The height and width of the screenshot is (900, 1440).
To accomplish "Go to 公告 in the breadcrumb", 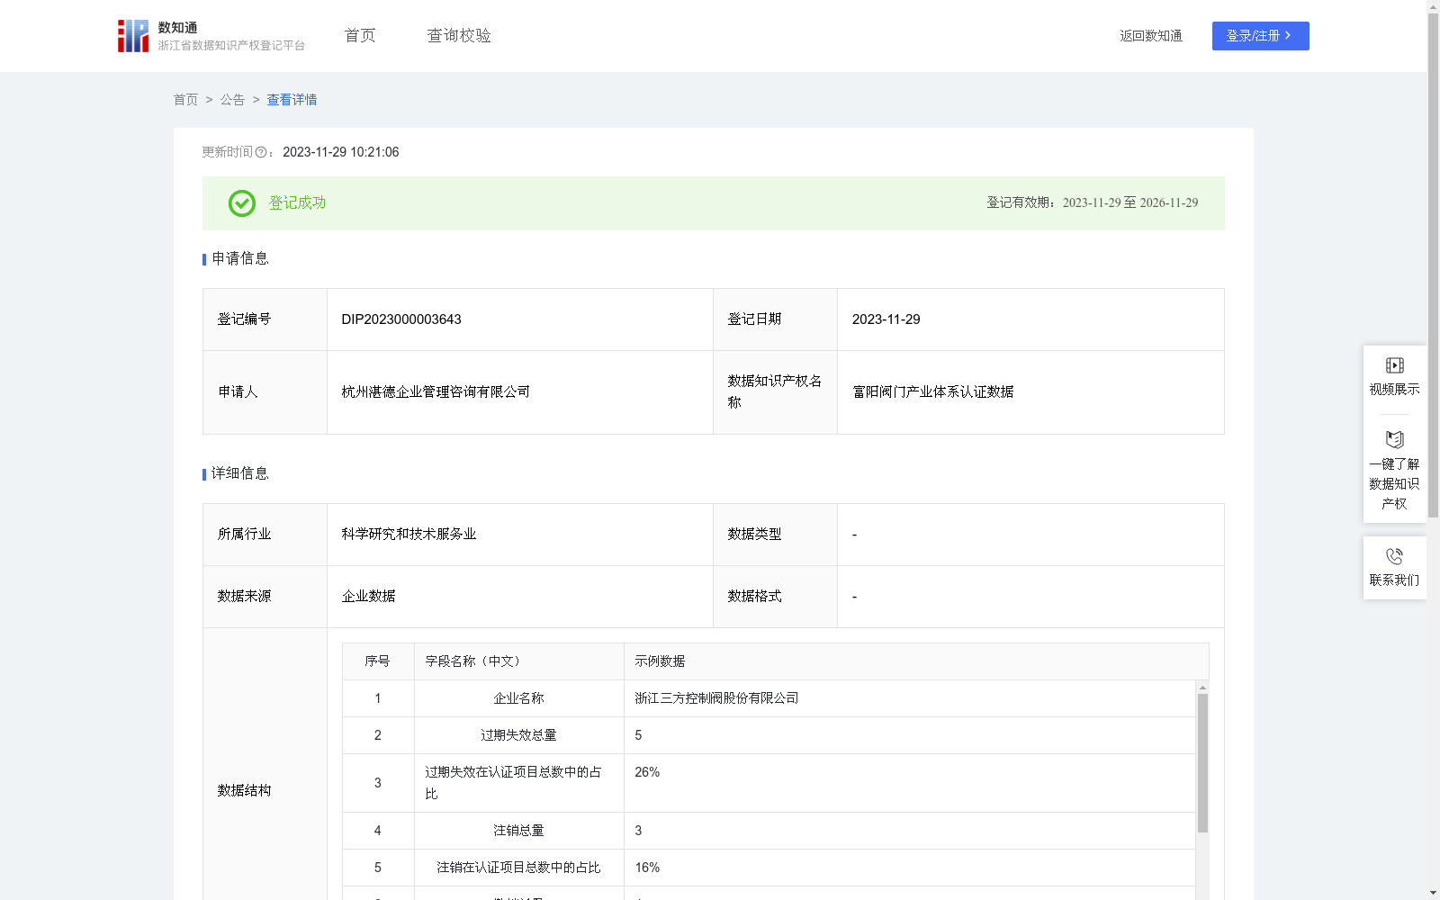I will pyautogui.click(x=232, y=100).
